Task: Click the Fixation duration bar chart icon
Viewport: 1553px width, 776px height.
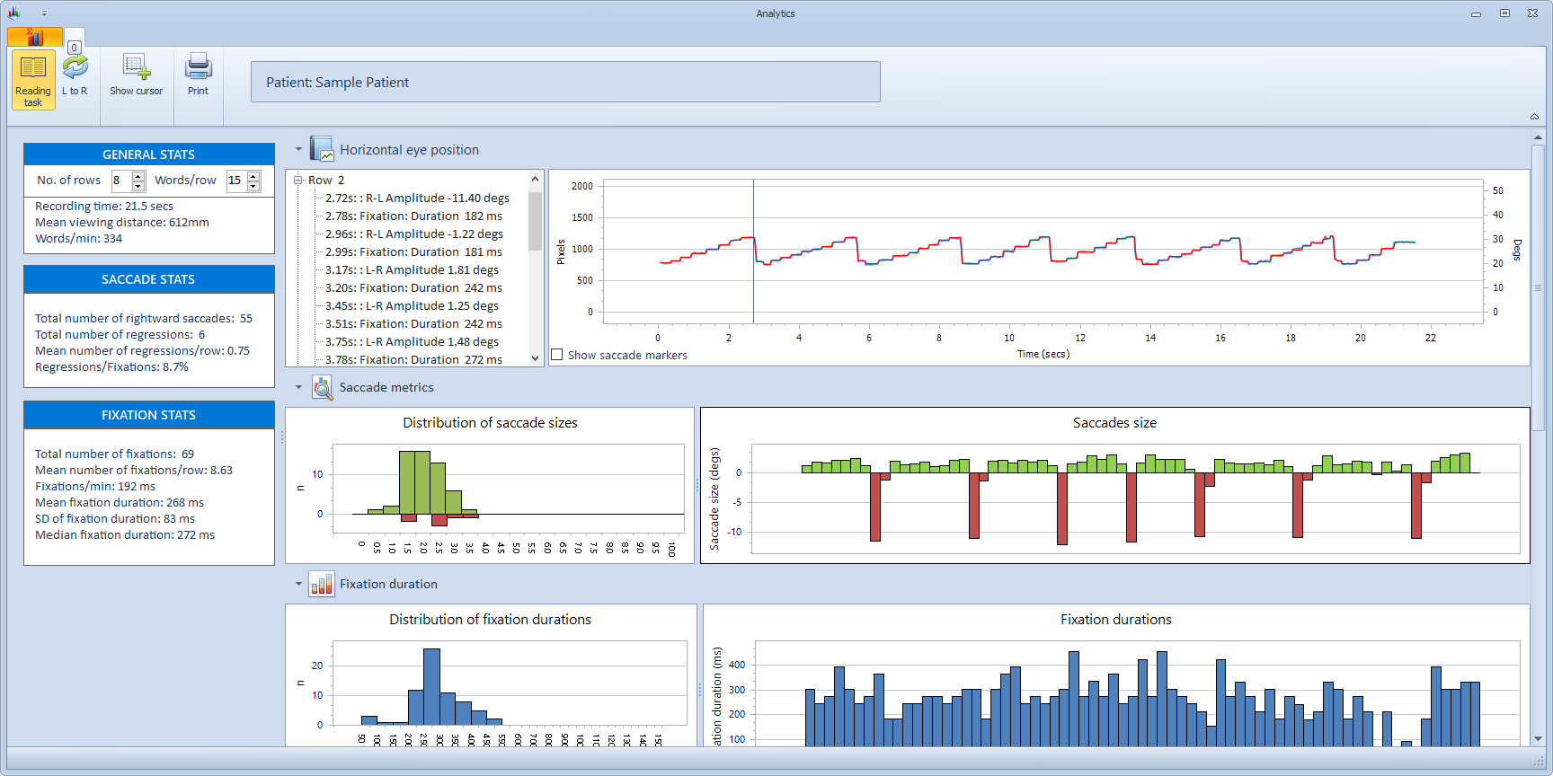Action: (x=322, y=584)
